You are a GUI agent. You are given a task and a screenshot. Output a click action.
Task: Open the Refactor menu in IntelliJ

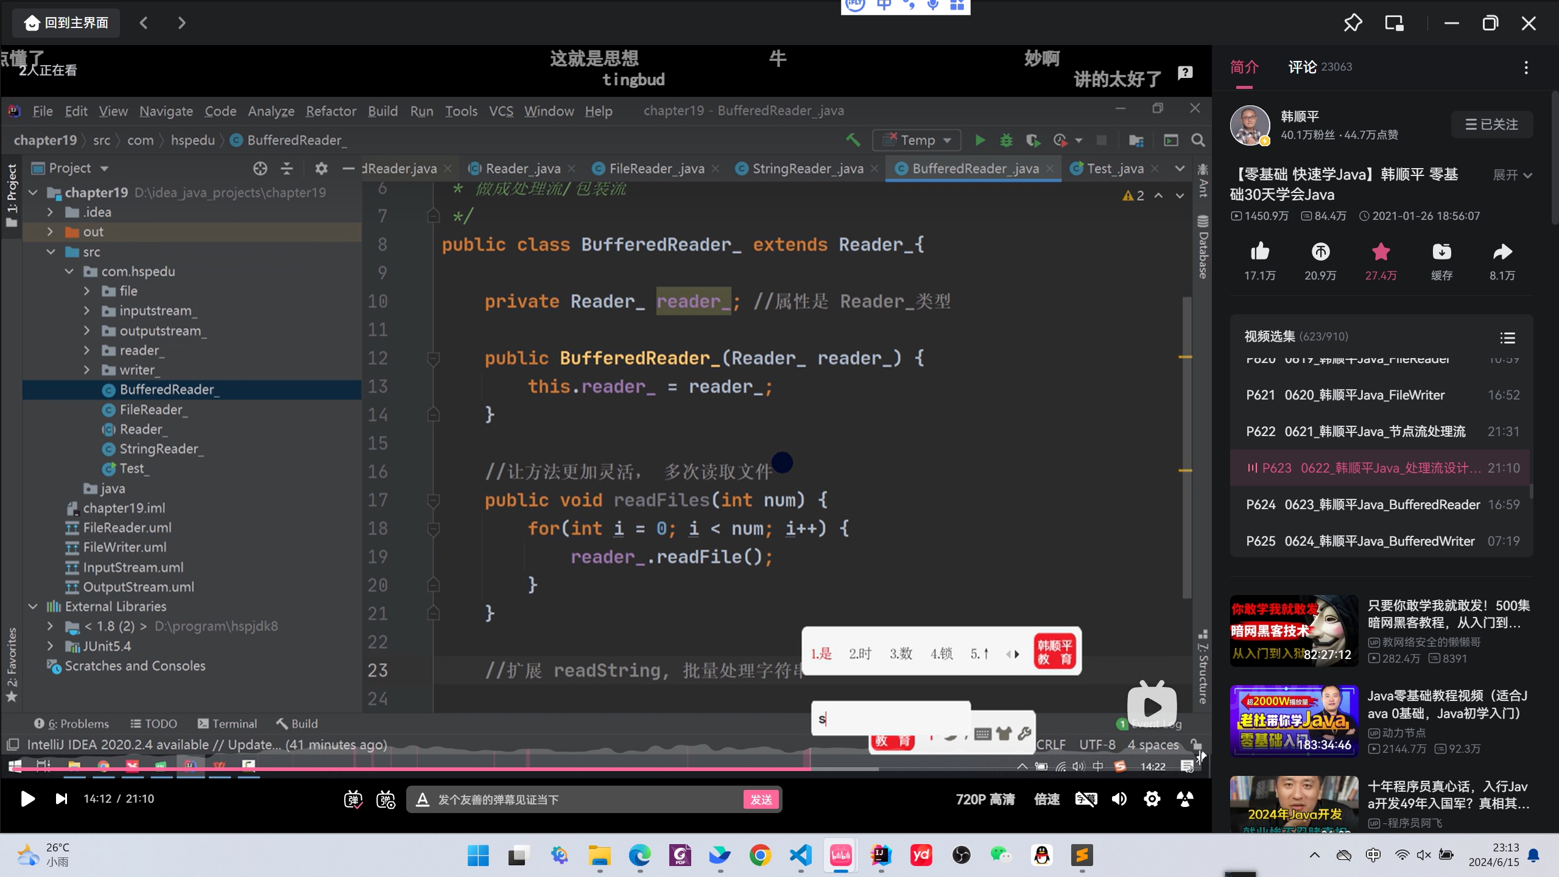pyautogui.click(x=331, y=111)
